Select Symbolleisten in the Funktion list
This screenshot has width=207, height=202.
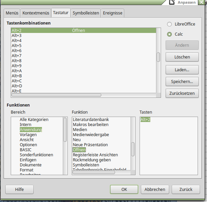[x=86, y=165]
